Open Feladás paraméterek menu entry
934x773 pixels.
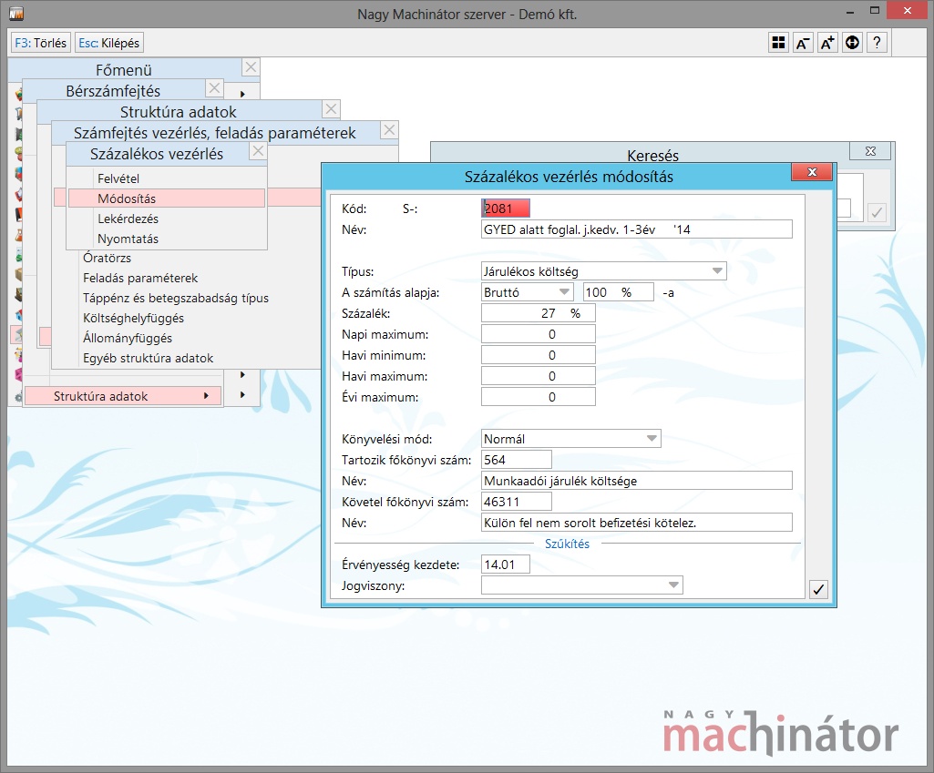(x=140, y=278)
